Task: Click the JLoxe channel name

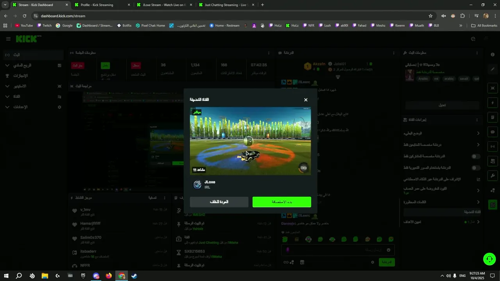Action: [210, 182]
